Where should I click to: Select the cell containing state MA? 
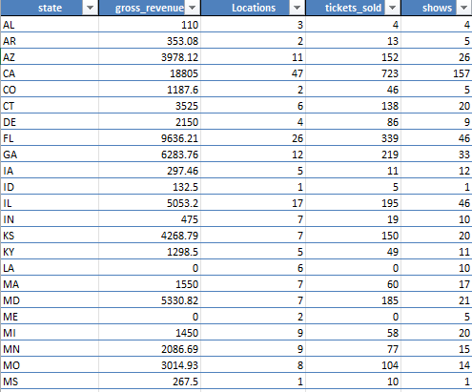50,284
